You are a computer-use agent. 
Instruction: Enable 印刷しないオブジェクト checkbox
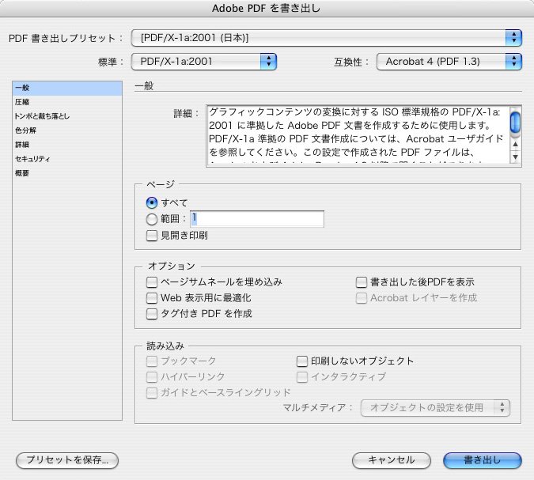(x=302, y=361)
